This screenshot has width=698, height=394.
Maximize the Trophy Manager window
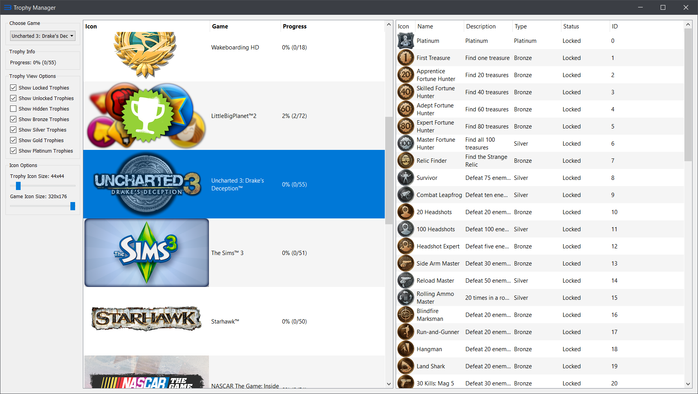click(663, 7)
